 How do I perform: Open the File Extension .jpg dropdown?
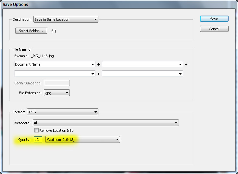[x=57, y=93]
